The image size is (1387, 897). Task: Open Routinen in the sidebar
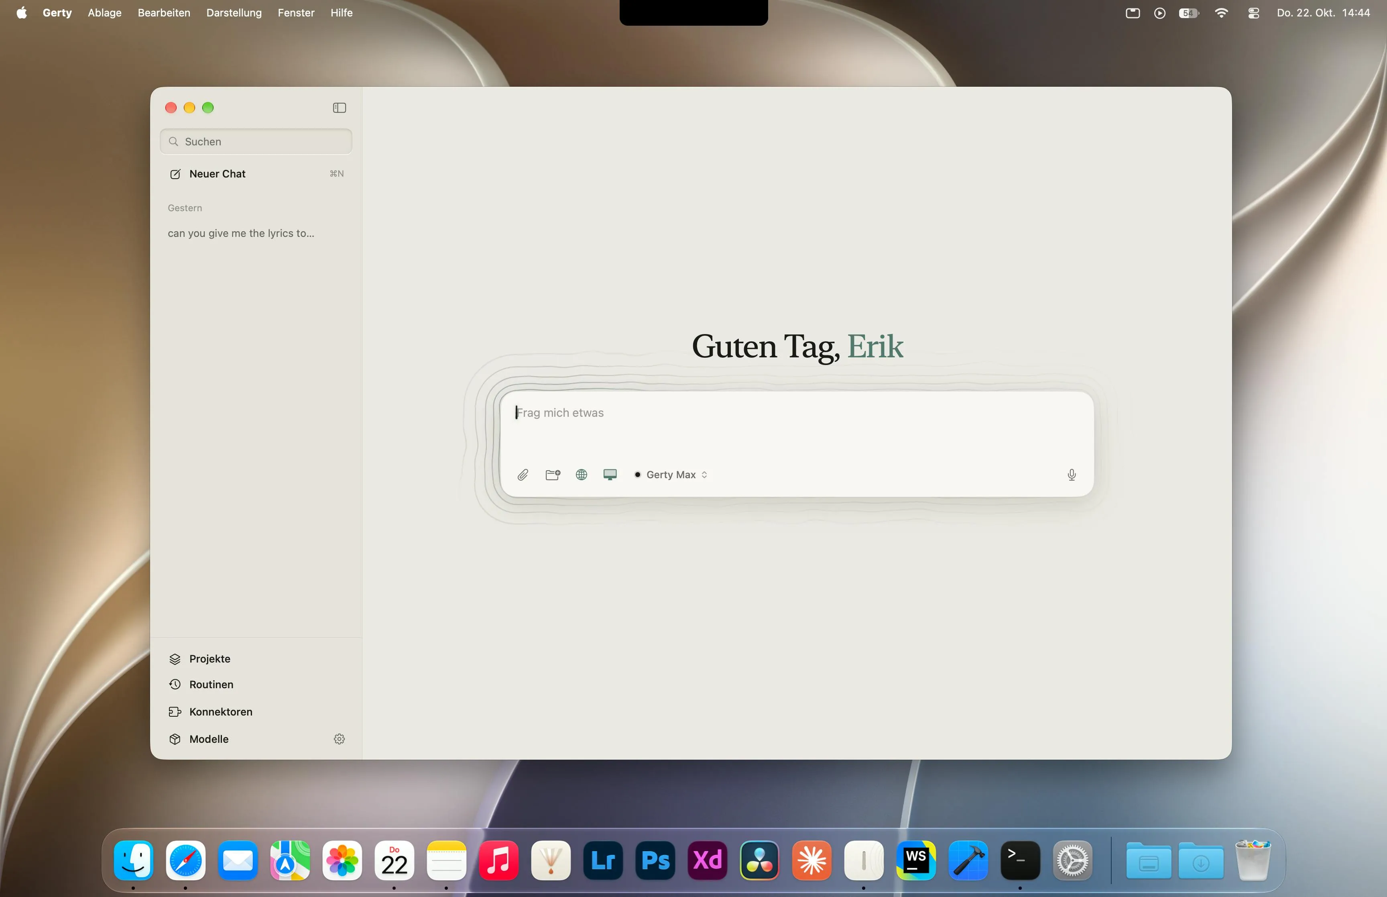coord(256,685)
